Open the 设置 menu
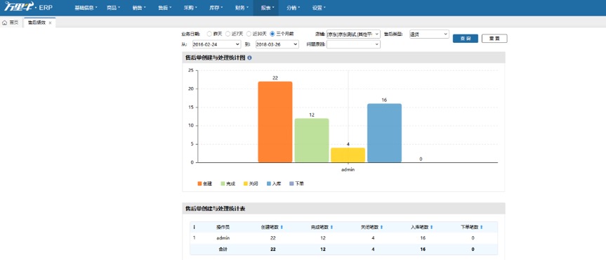Screen dimensions: 606x260 pos(319,8)
